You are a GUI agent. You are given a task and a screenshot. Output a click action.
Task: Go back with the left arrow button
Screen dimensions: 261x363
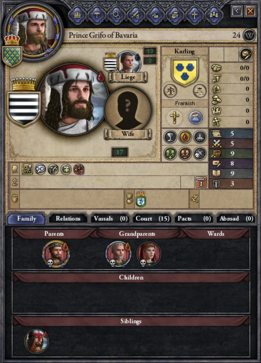pos(237,11)
